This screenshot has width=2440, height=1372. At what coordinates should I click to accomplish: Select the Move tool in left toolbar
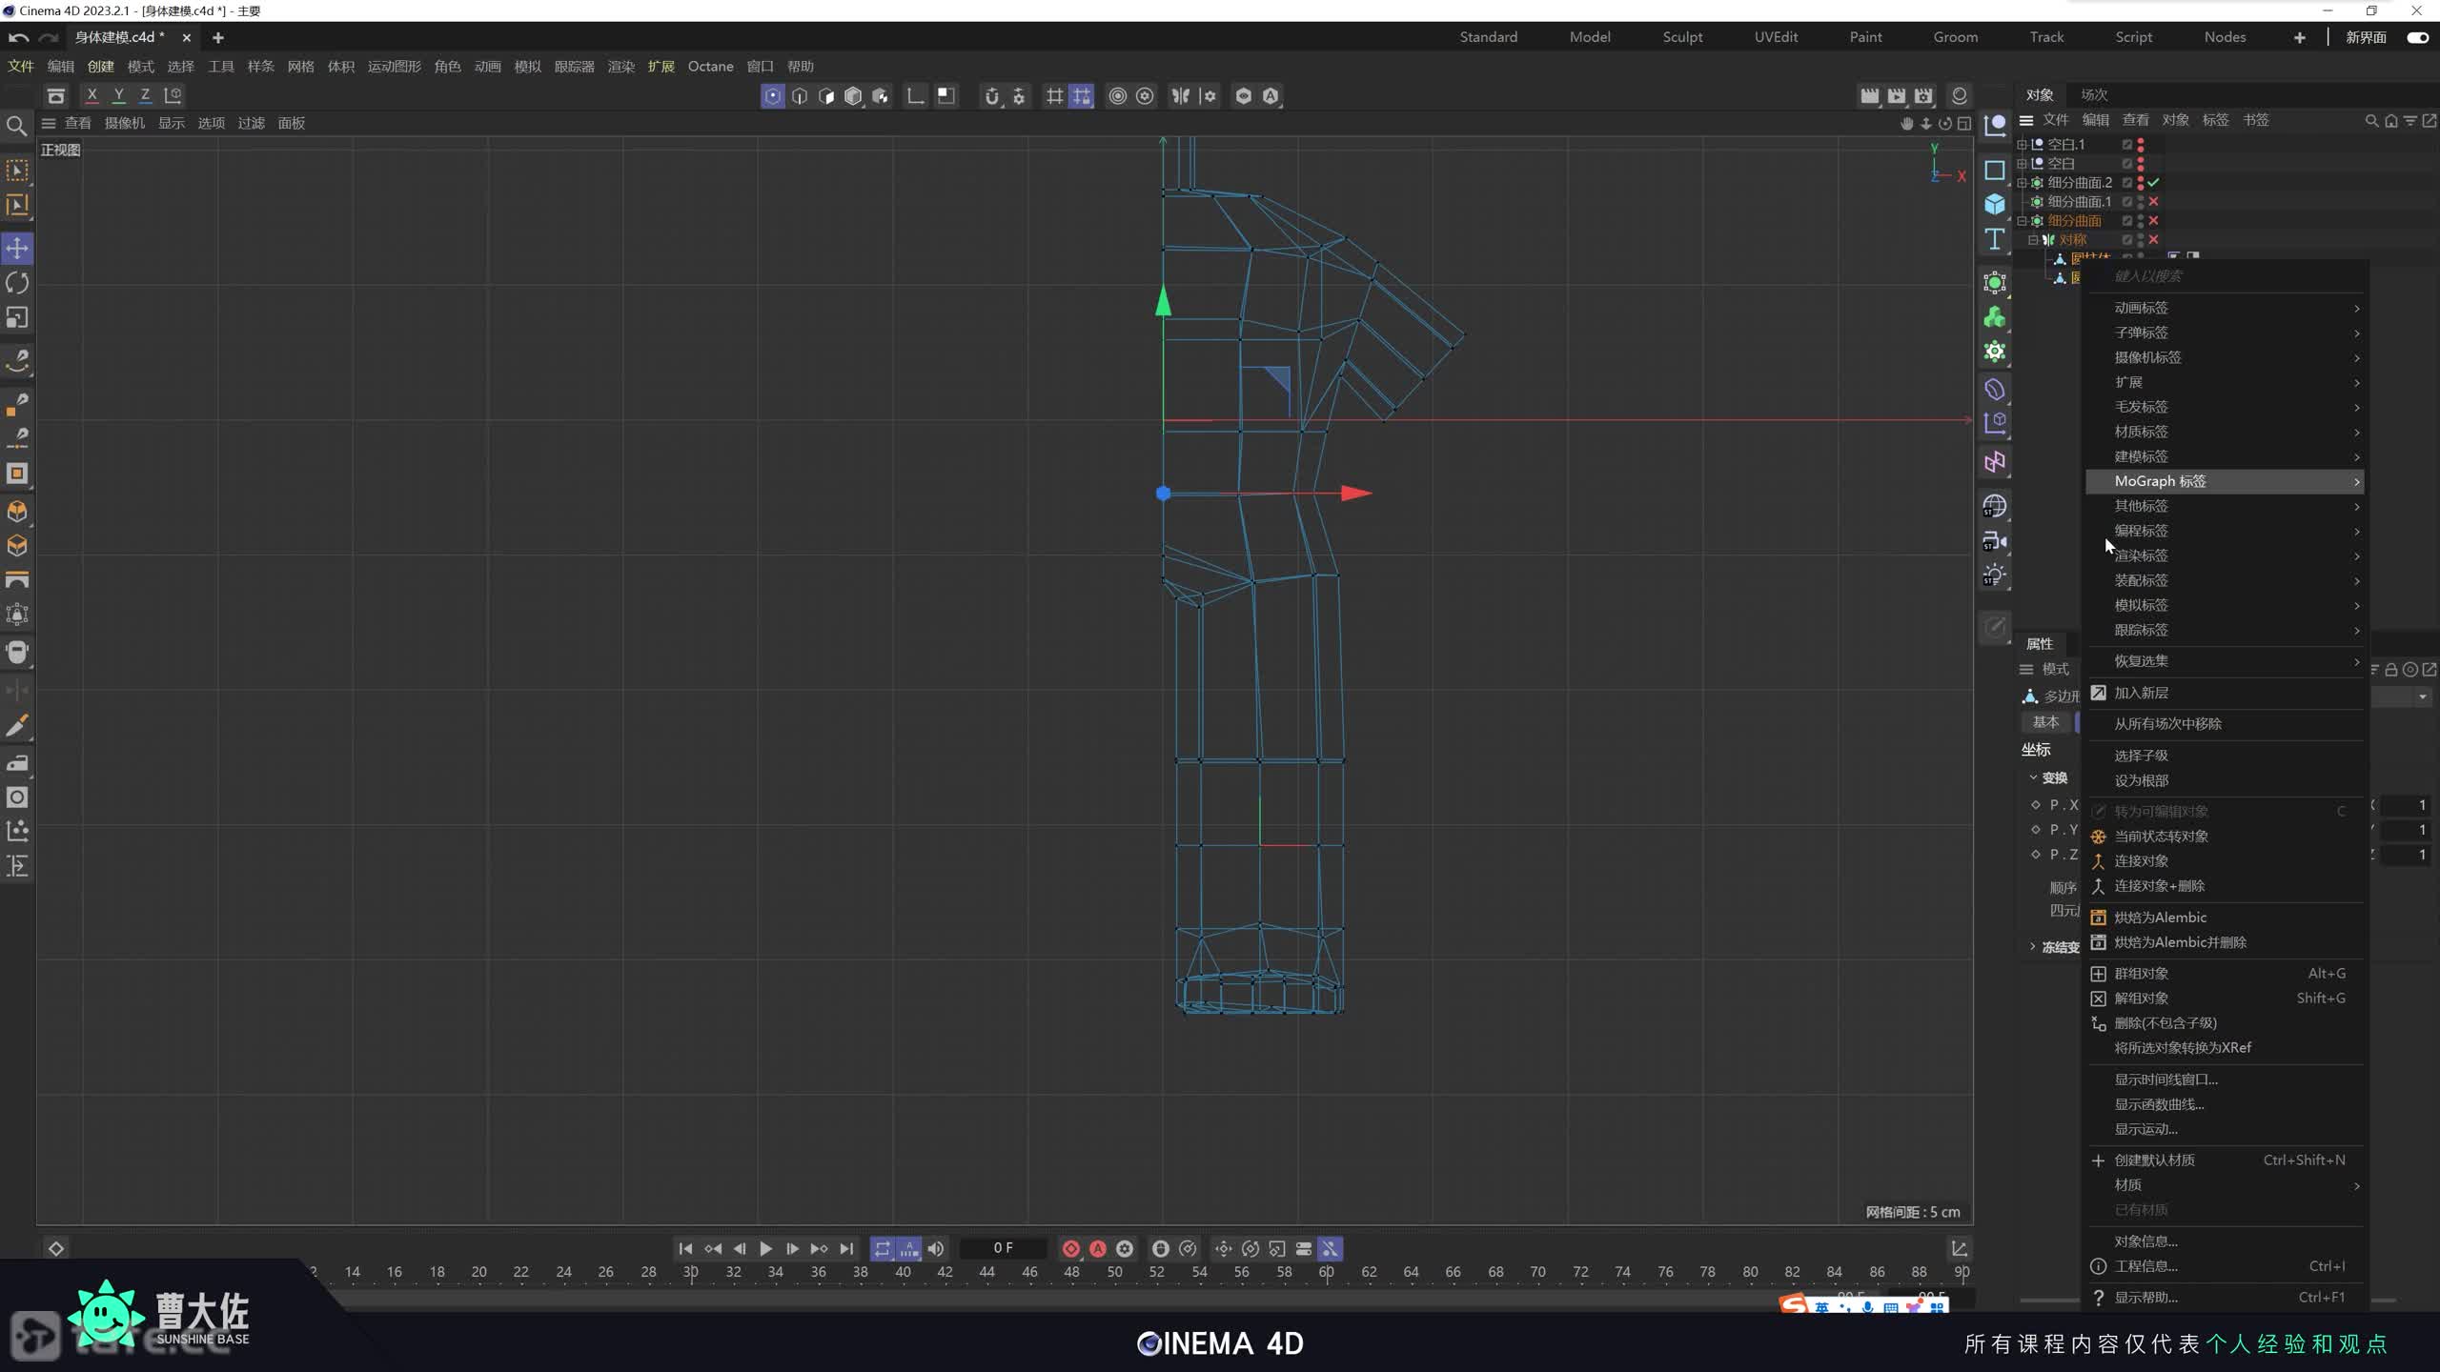[17, 249]
